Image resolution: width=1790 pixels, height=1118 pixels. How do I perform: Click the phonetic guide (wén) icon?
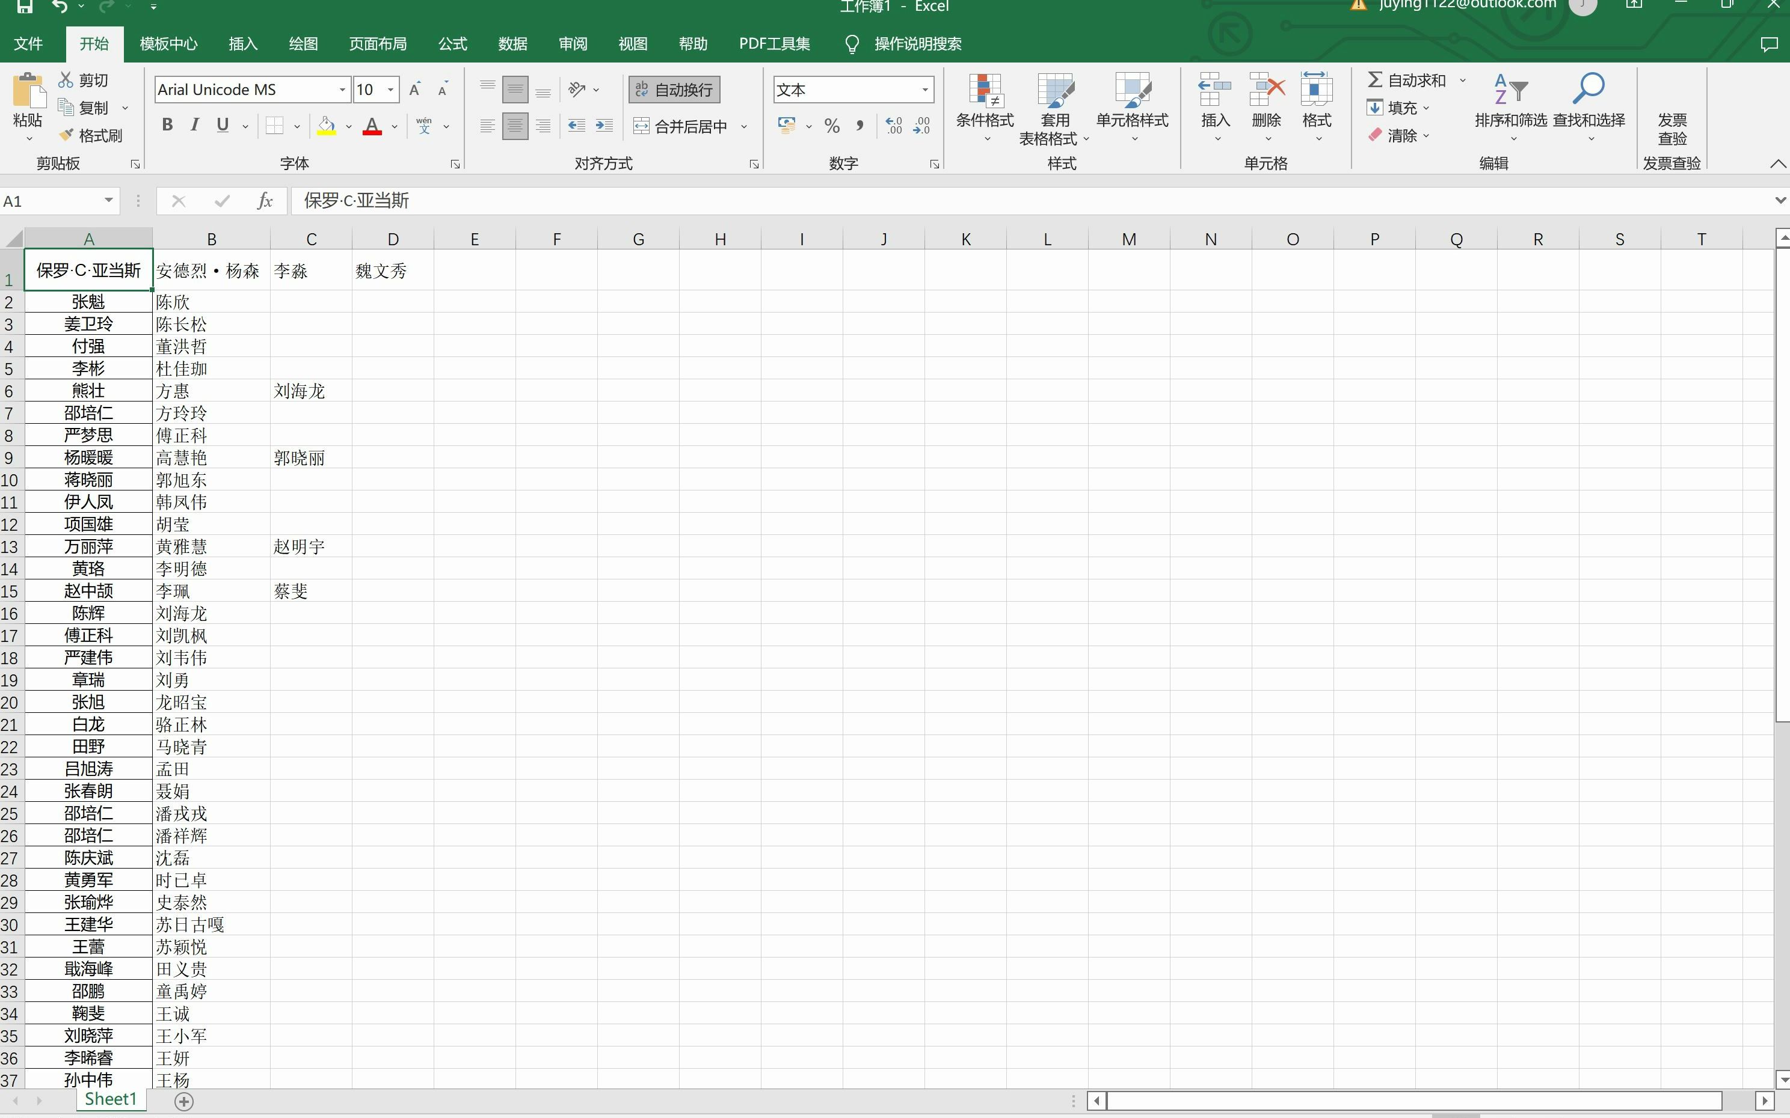click(x=425, y=126)
